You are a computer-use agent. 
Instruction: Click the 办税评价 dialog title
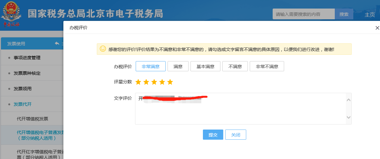[x=79, y=28]
